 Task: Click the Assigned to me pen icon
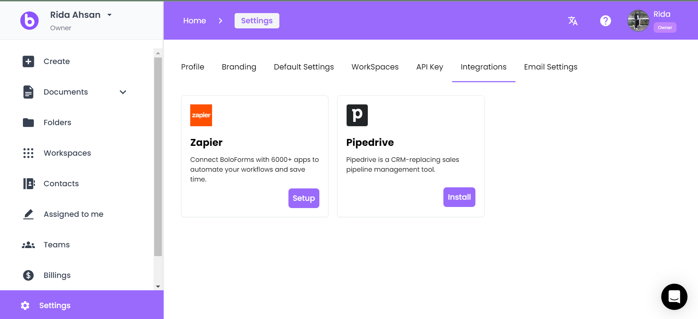(28, 214)
